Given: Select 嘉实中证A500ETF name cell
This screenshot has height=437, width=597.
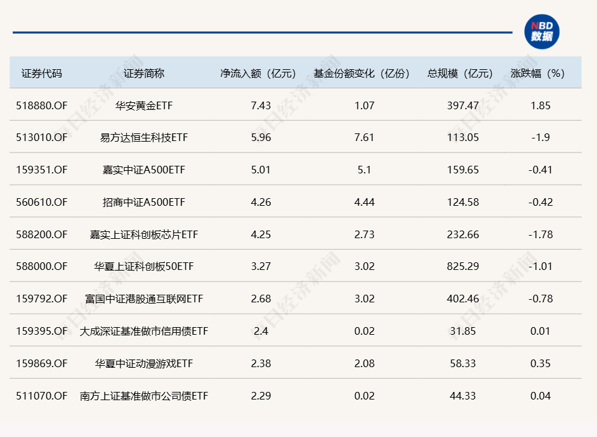Looking at the screenshot, I should 144,170.
